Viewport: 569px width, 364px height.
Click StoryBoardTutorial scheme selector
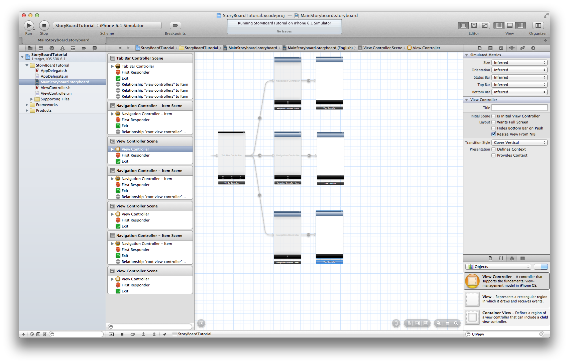tap(75, 25)
